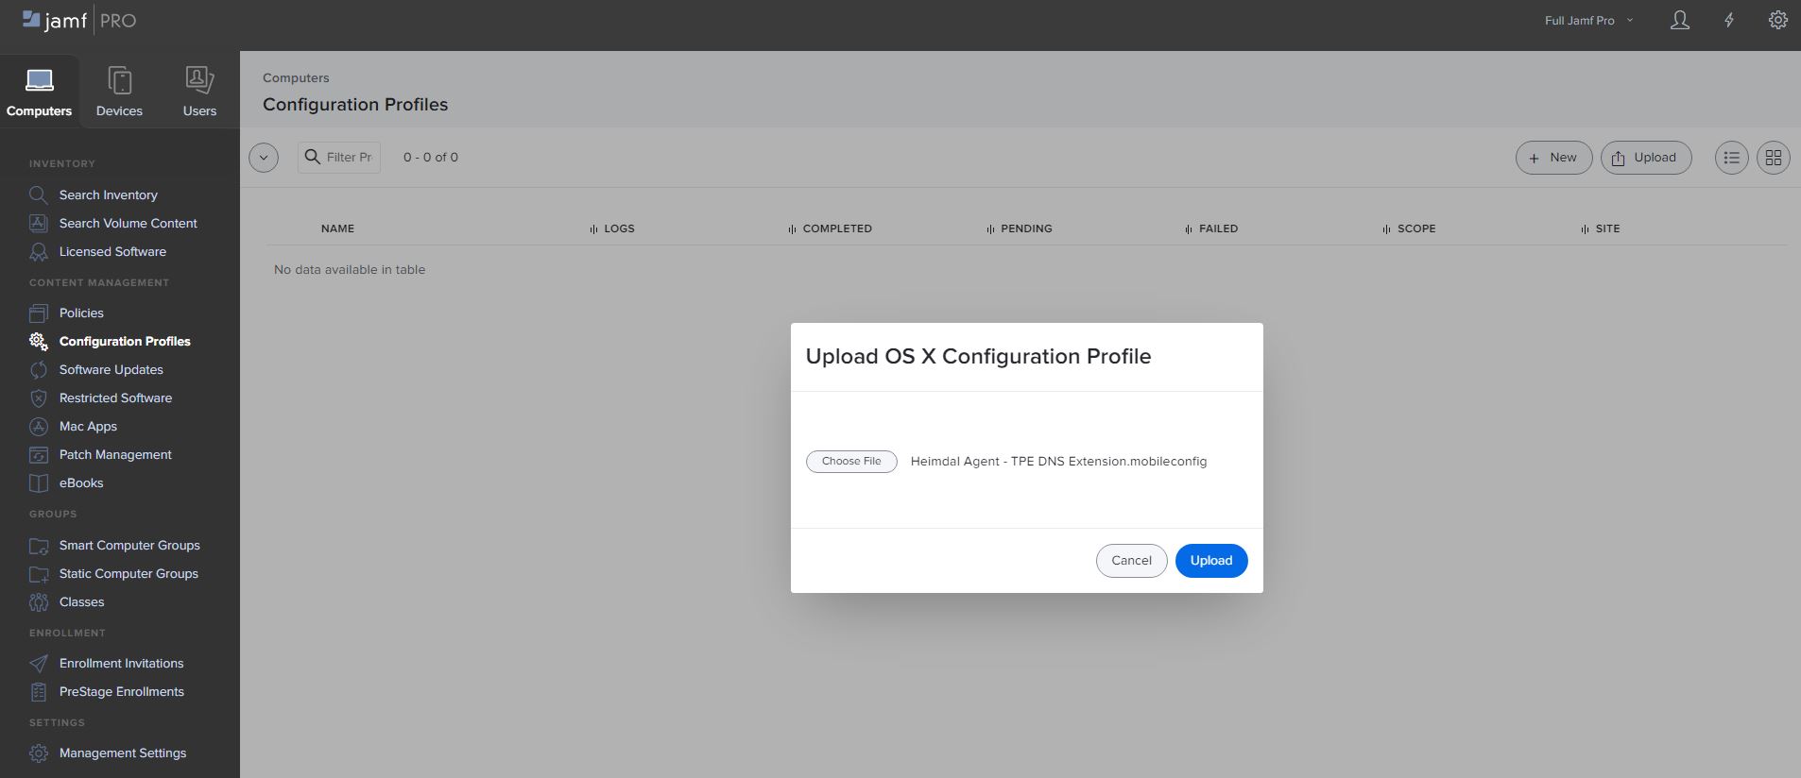Open the lightning bolt notifications icon
Screen dimensions: 1801x778
click(1728, 20)
